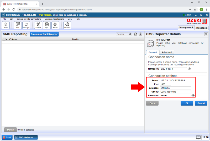
Task: Open the Service provider connections menu
Action: point(28,19)
